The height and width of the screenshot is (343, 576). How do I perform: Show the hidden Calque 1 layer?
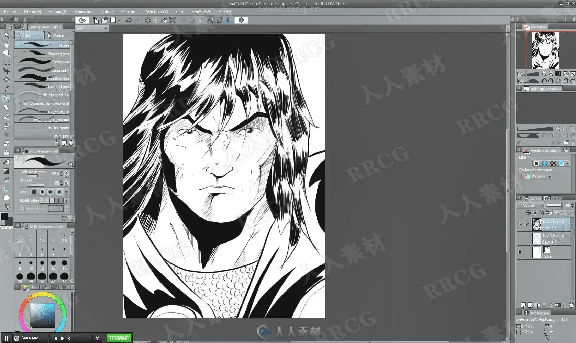(520, 238)
